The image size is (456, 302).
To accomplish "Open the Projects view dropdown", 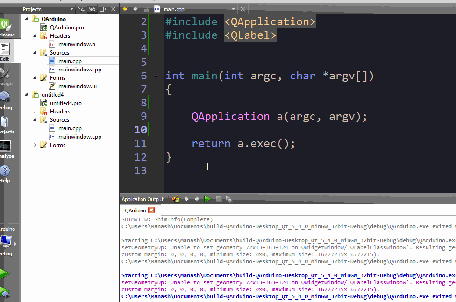I will pos(71,9).
